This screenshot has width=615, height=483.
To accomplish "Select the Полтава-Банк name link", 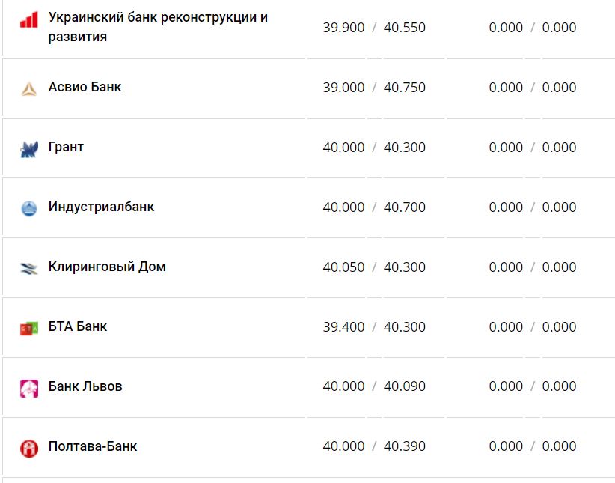I will tap(93, 446).
